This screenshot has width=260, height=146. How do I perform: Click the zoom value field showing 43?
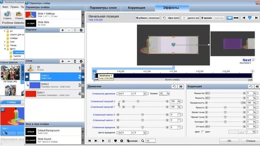tap(150, 141)
